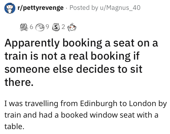Open the post titled "Apparently booking a seat"

[x=81, y=43]
